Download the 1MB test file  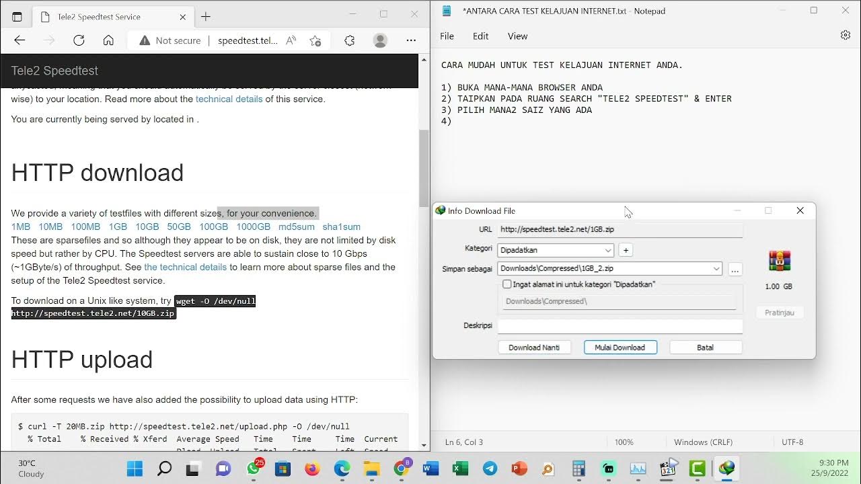pos(21,227)
